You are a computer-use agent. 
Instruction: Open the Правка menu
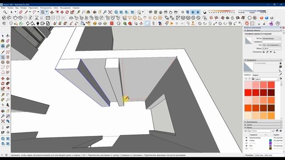[x=10, y=8]
